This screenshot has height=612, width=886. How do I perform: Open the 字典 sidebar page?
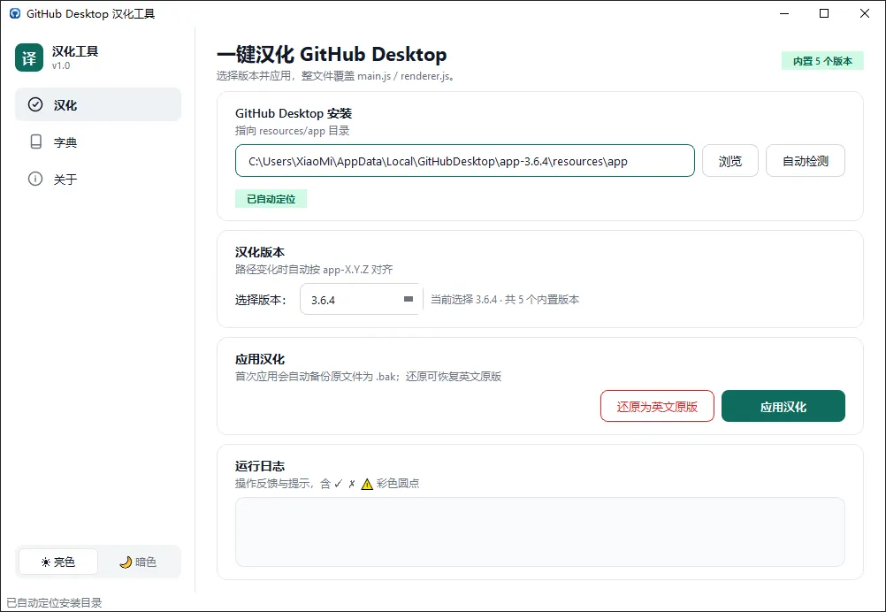point(98,142)
